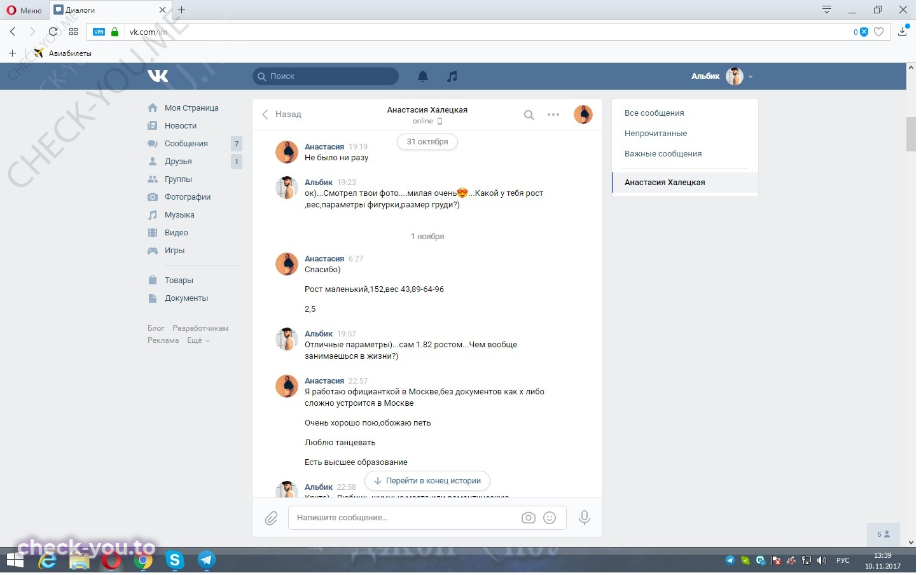The width and height of the screenshot is (921, 575).
Task: Record voice message with microphone
Action: pyautogui.click(x=585, y=518)
